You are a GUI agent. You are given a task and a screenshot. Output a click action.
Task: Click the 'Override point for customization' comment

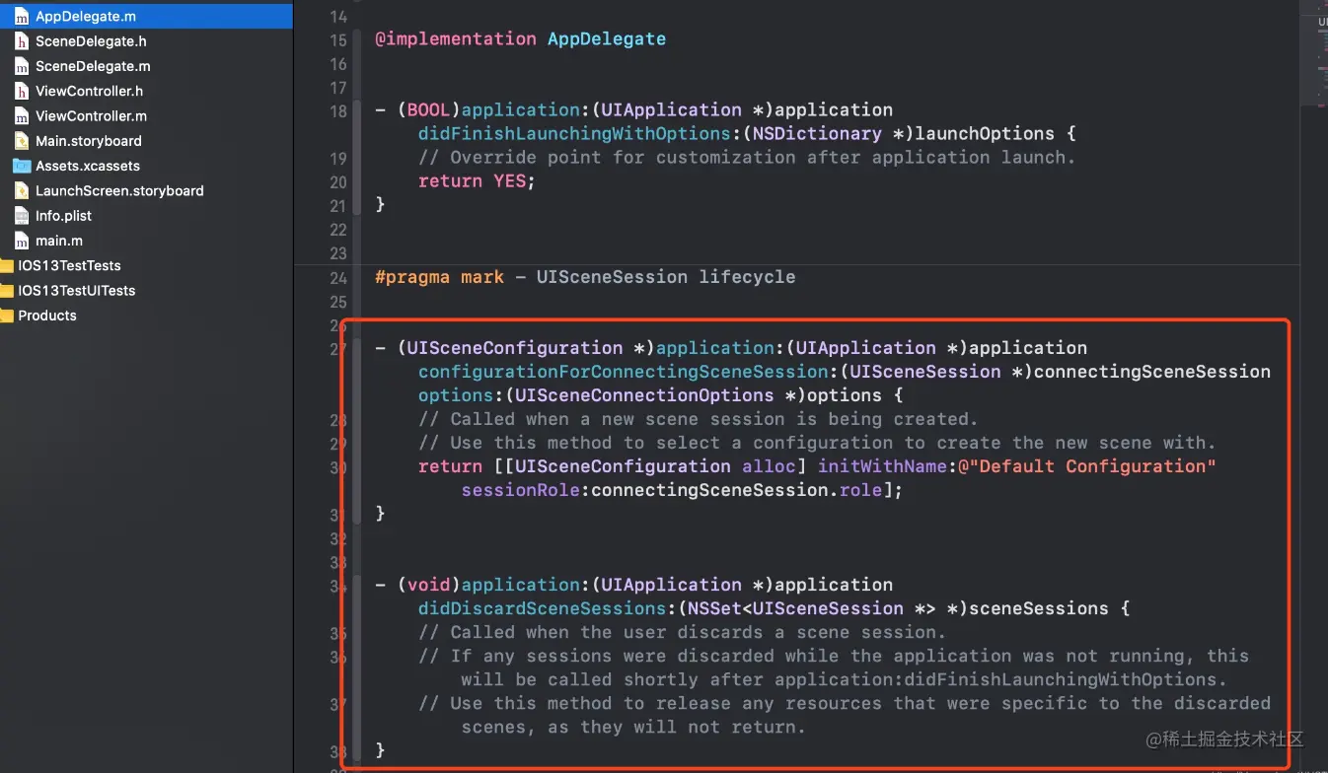coord(747,157)
